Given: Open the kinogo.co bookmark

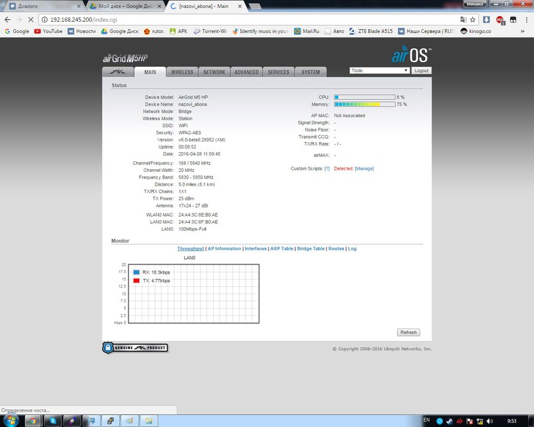Looking at the screenshot, I should point(475,31).
